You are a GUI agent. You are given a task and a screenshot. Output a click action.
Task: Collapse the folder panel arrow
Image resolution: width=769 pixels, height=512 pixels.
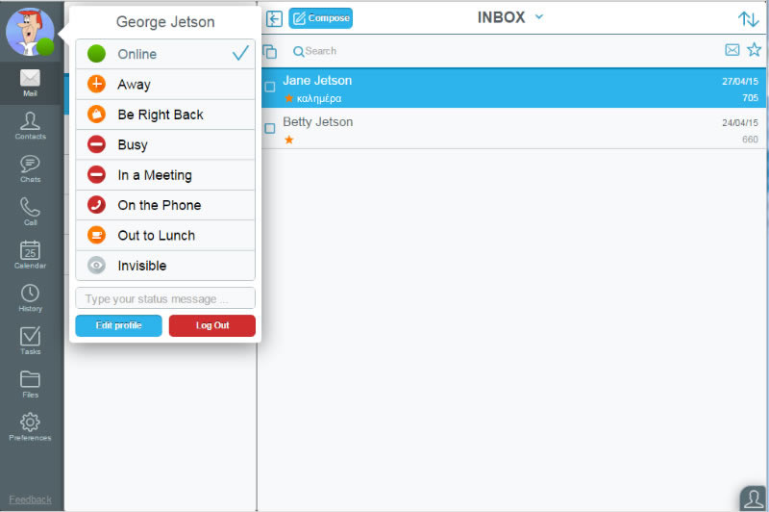click(x=274, y=18)
